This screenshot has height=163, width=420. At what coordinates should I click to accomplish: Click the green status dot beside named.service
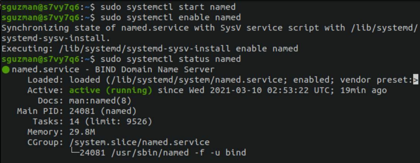pos(5,70)
